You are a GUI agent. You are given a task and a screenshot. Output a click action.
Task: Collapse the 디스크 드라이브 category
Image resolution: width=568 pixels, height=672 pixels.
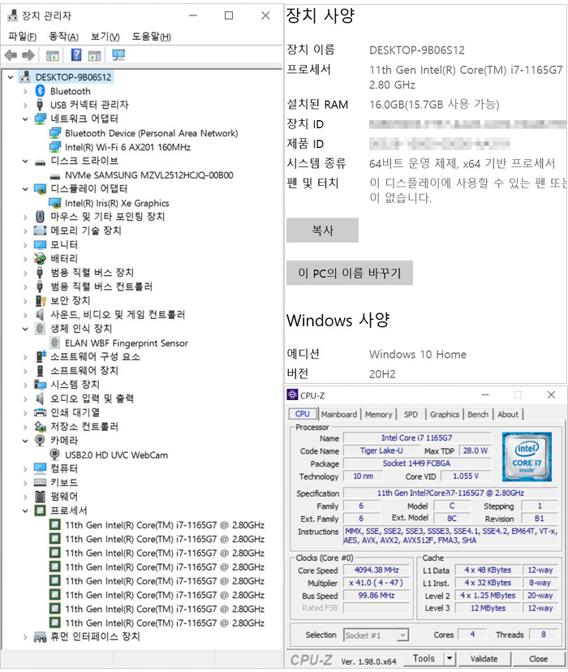point(25,162)
